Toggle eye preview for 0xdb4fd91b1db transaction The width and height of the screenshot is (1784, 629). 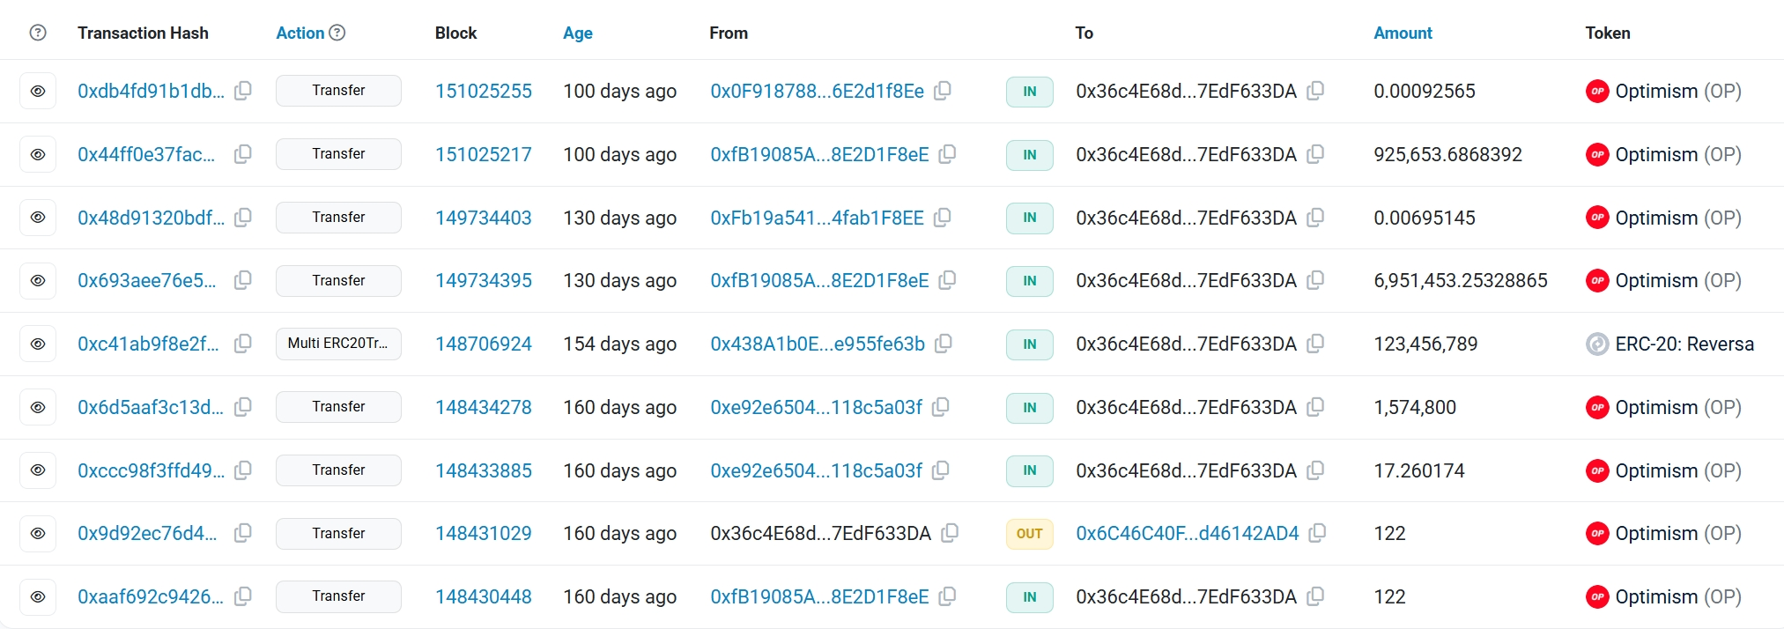tap(38, 91)
